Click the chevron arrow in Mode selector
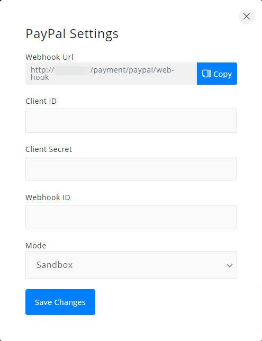Viewport: 262px width, 341px height. [230, 265]
